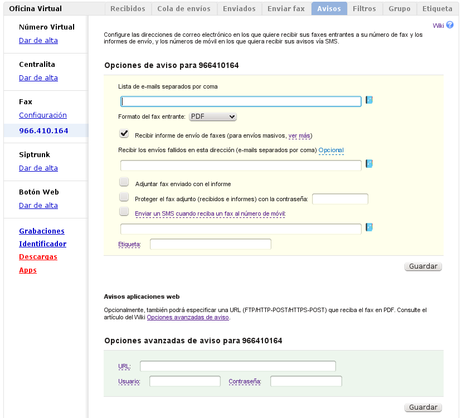Open address book icon next to SMS mobile field
The height and width of the screenshot is (418, 462).
[x=368, y=227]
